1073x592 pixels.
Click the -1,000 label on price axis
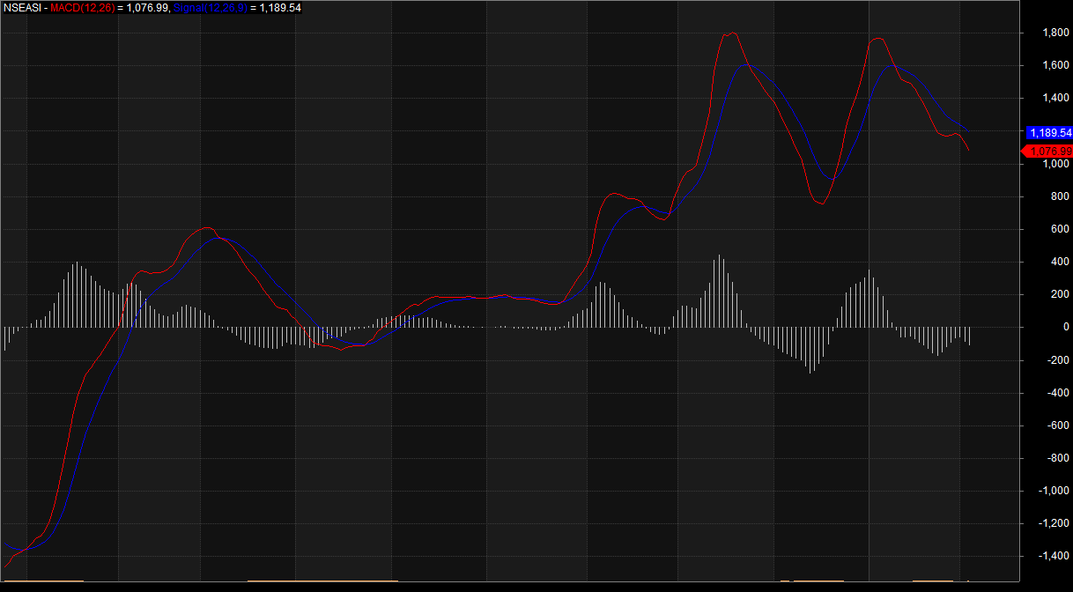pos(1054,491)
